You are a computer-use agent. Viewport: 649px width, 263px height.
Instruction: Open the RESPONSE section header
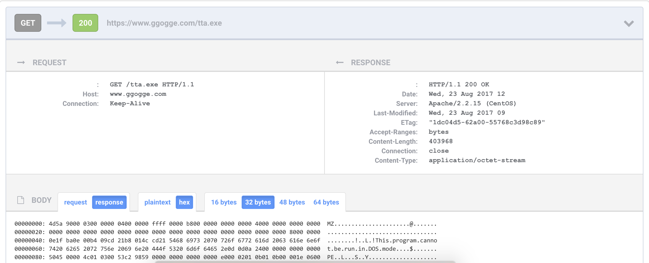tap(371, 62)
